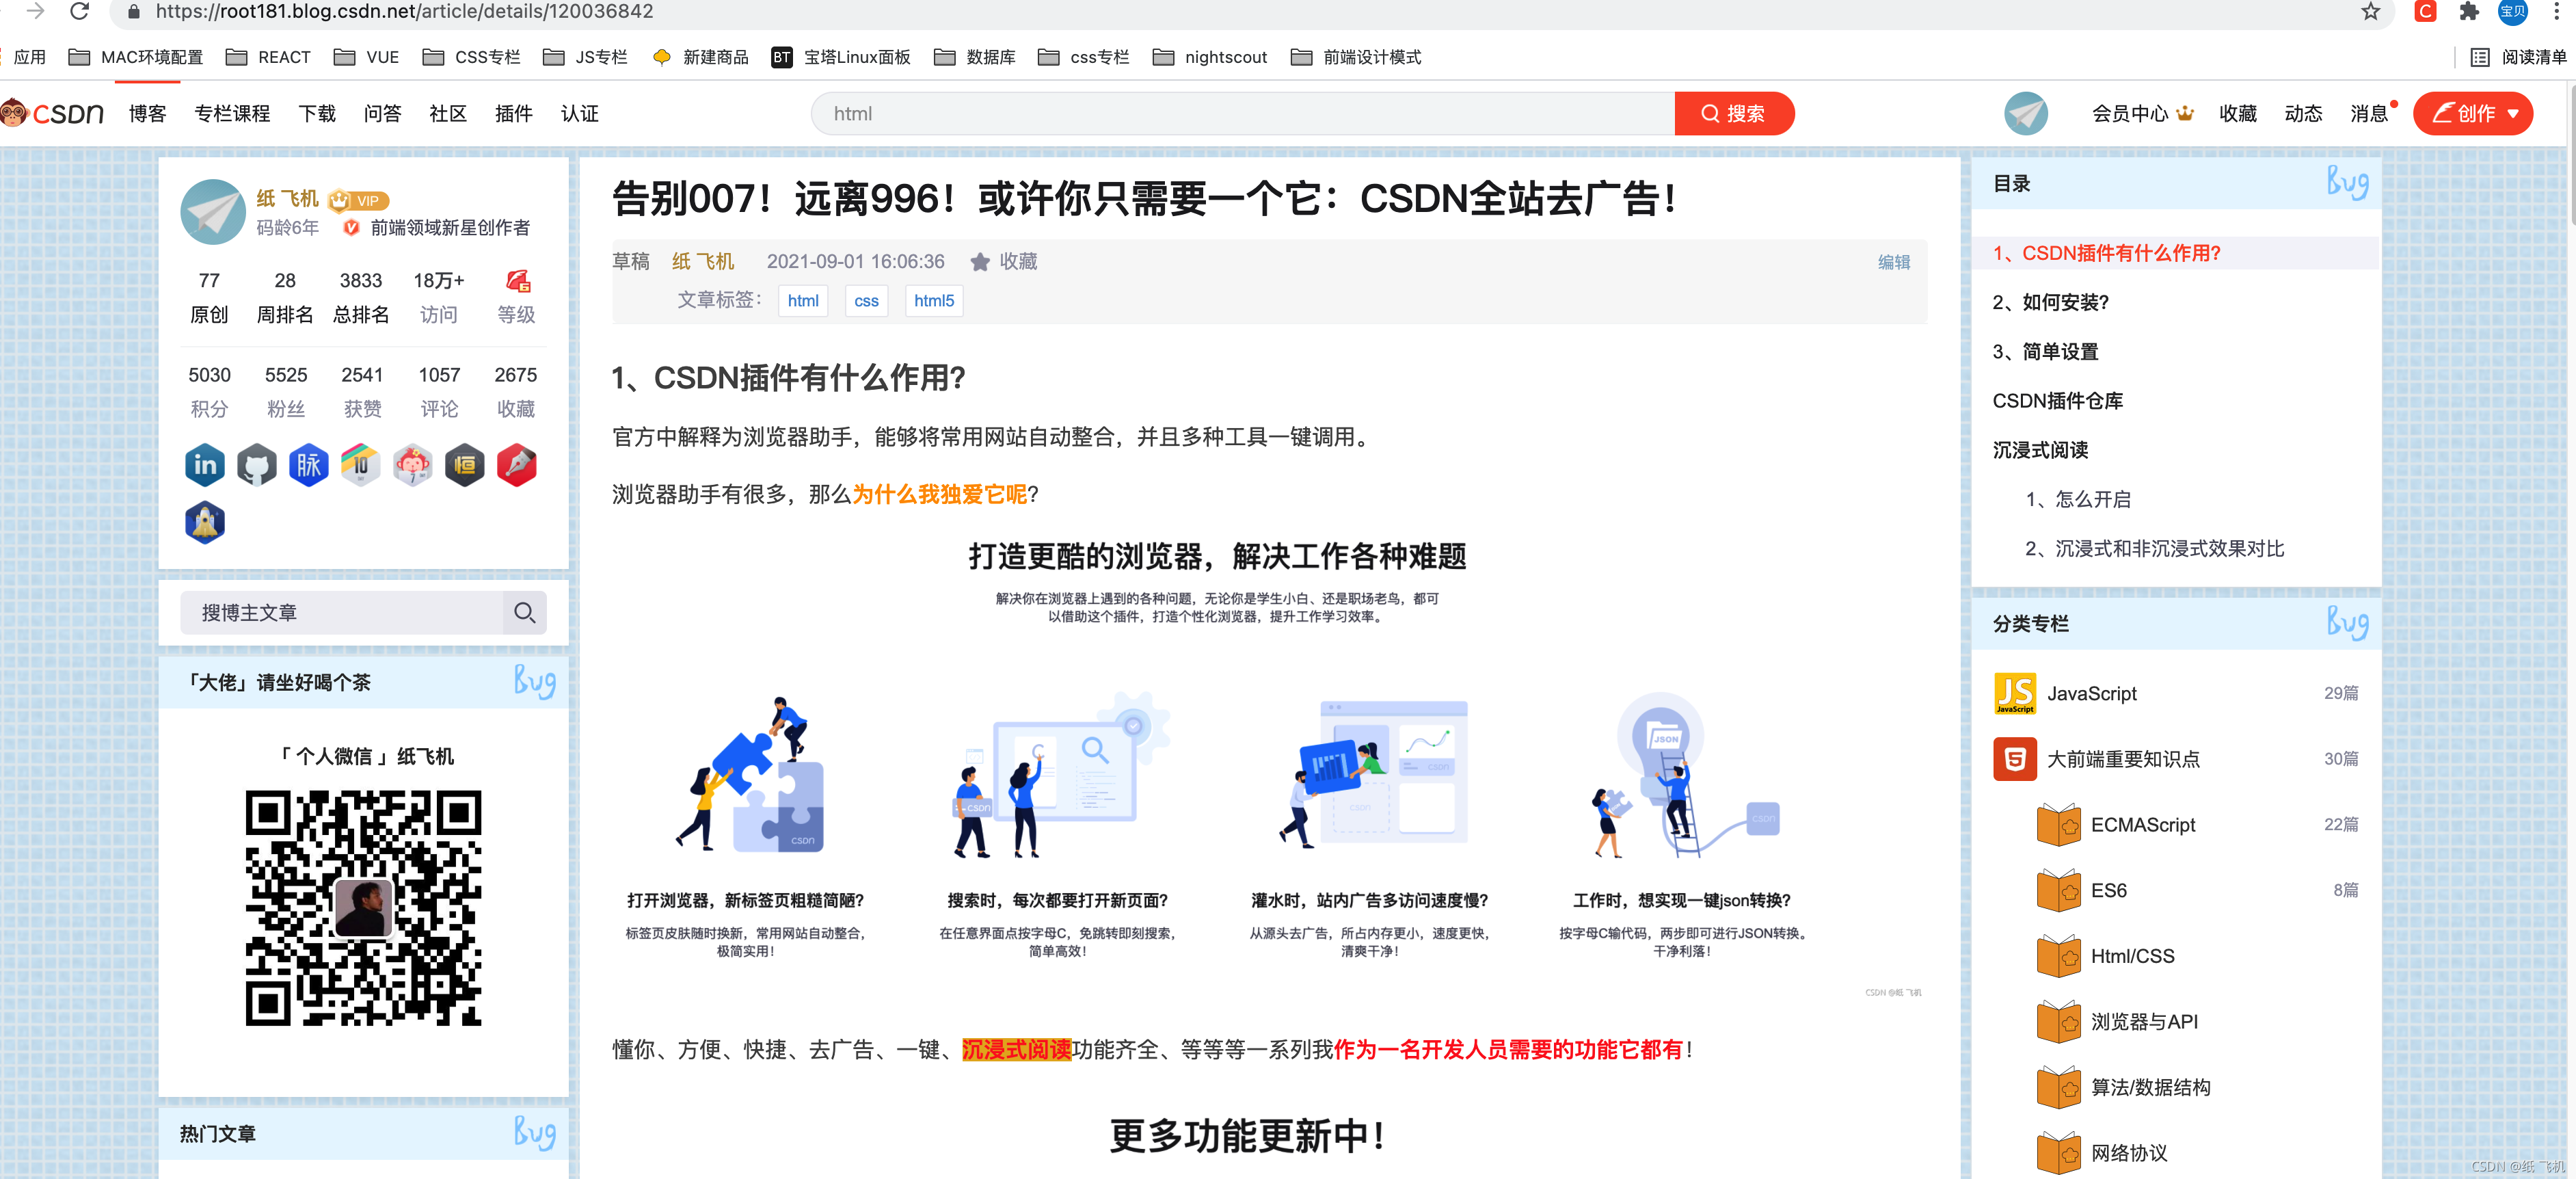This screenshot has width=2576, height=1179.
Task: Open 收藏 in the top header
Action: tap(2238, 114)
